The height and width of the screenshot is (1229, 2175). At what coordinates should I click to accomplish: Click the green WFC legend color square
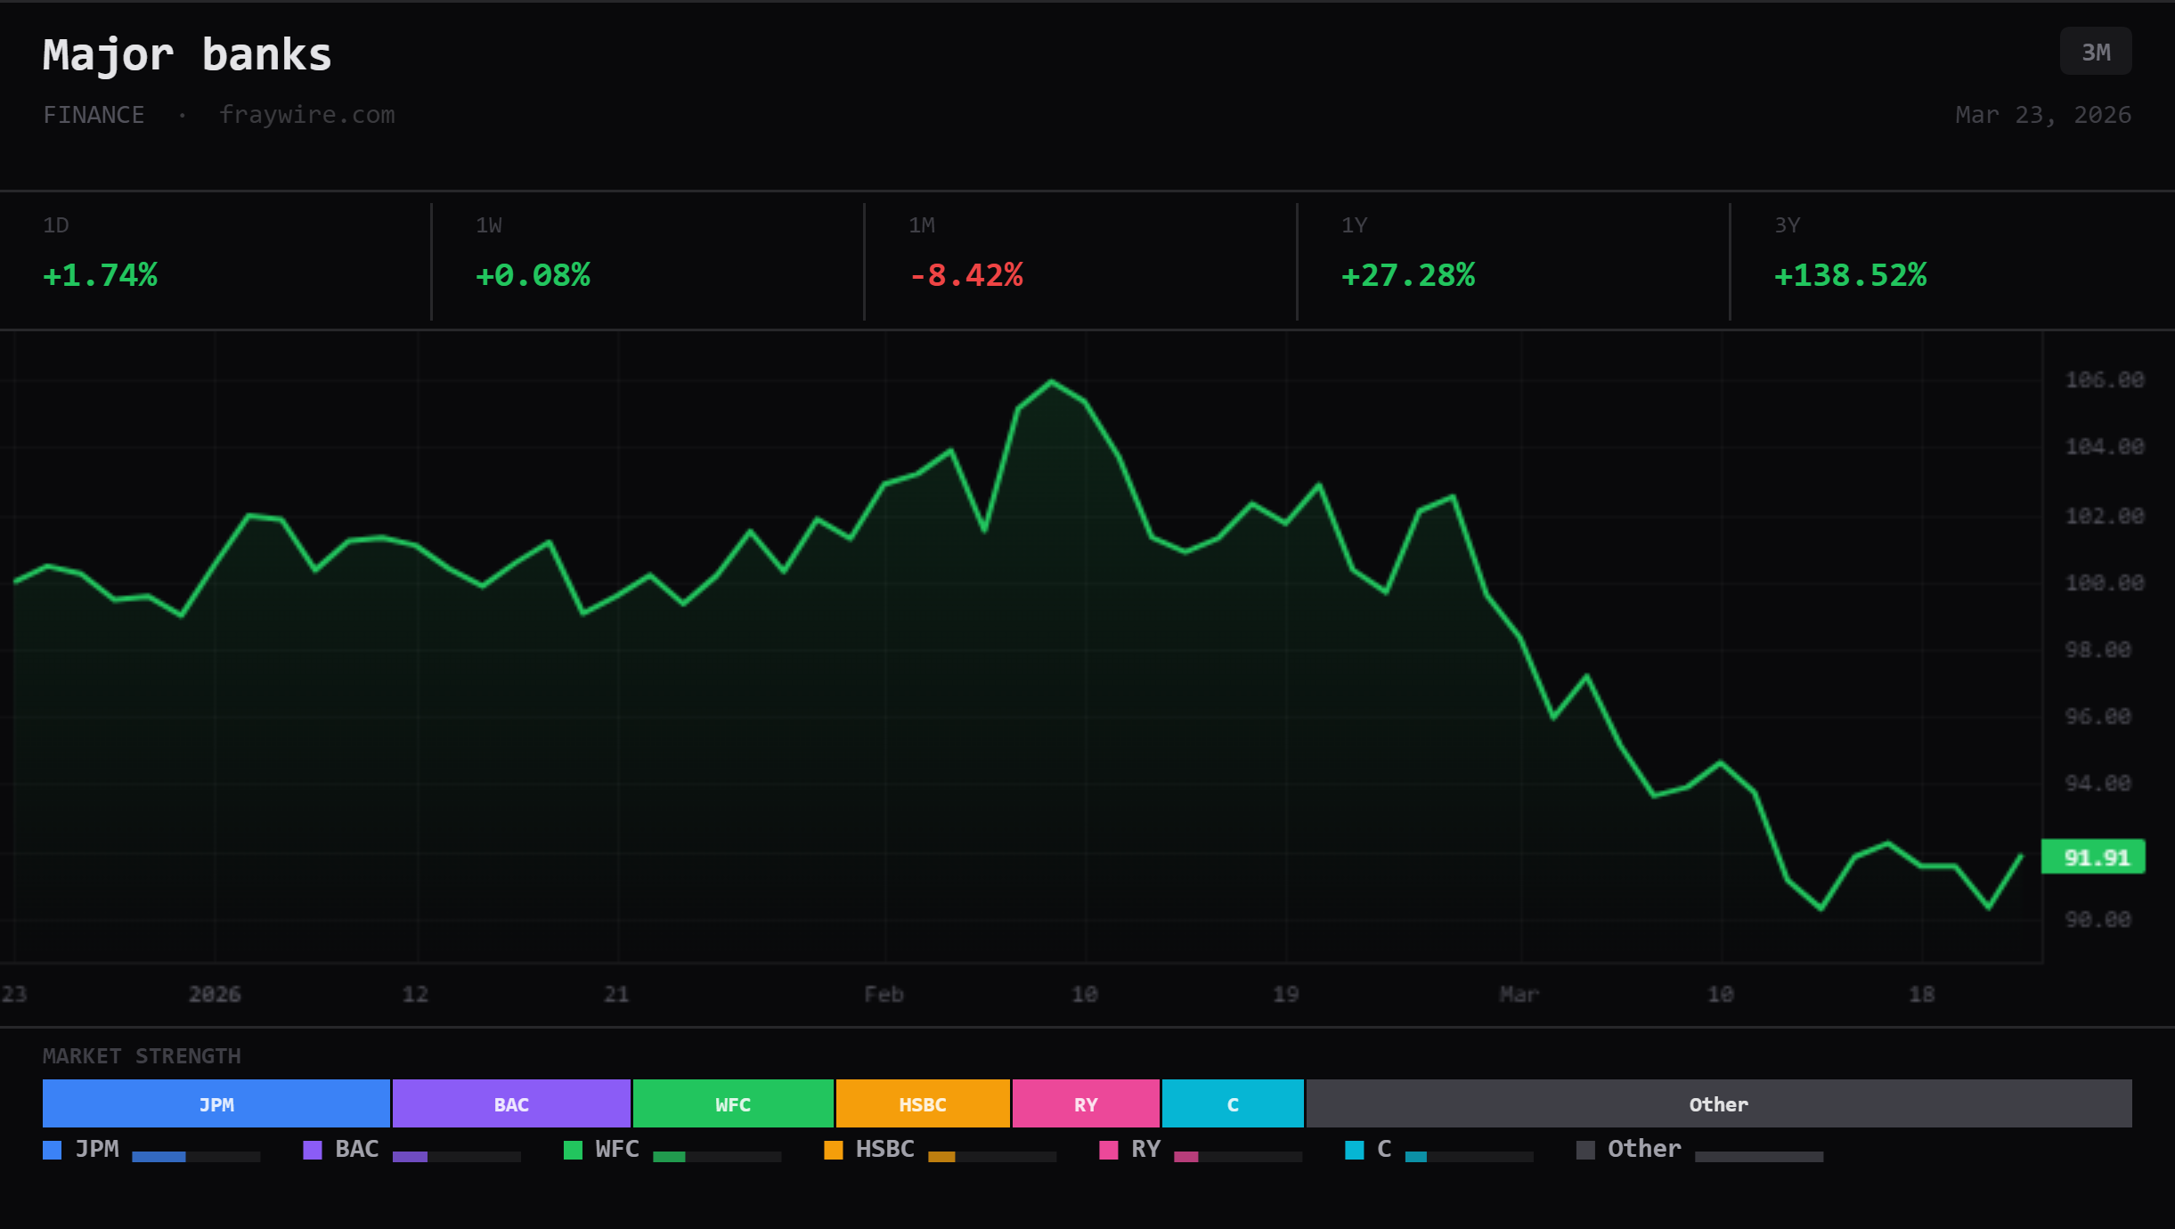(571, 1150)
